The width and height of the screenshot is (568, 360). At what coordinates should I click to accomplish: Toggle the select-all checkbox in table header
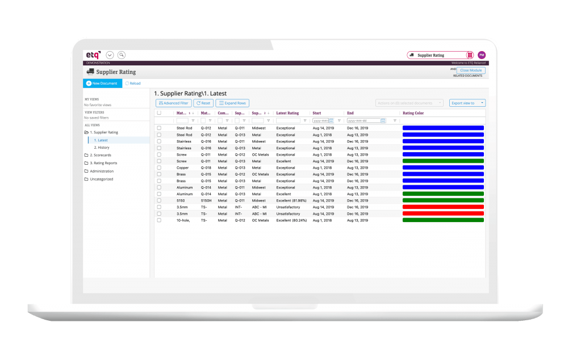pos(159,113)
